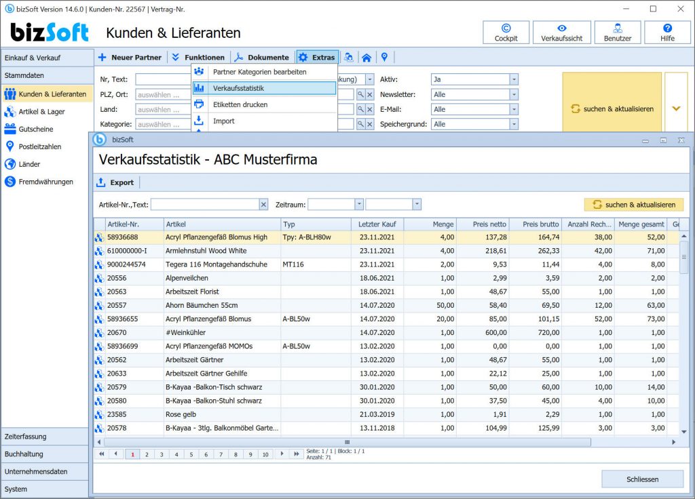
Task: Click suchen & aktualisieren in the statistics window
Action: click(x=634, y=205)
